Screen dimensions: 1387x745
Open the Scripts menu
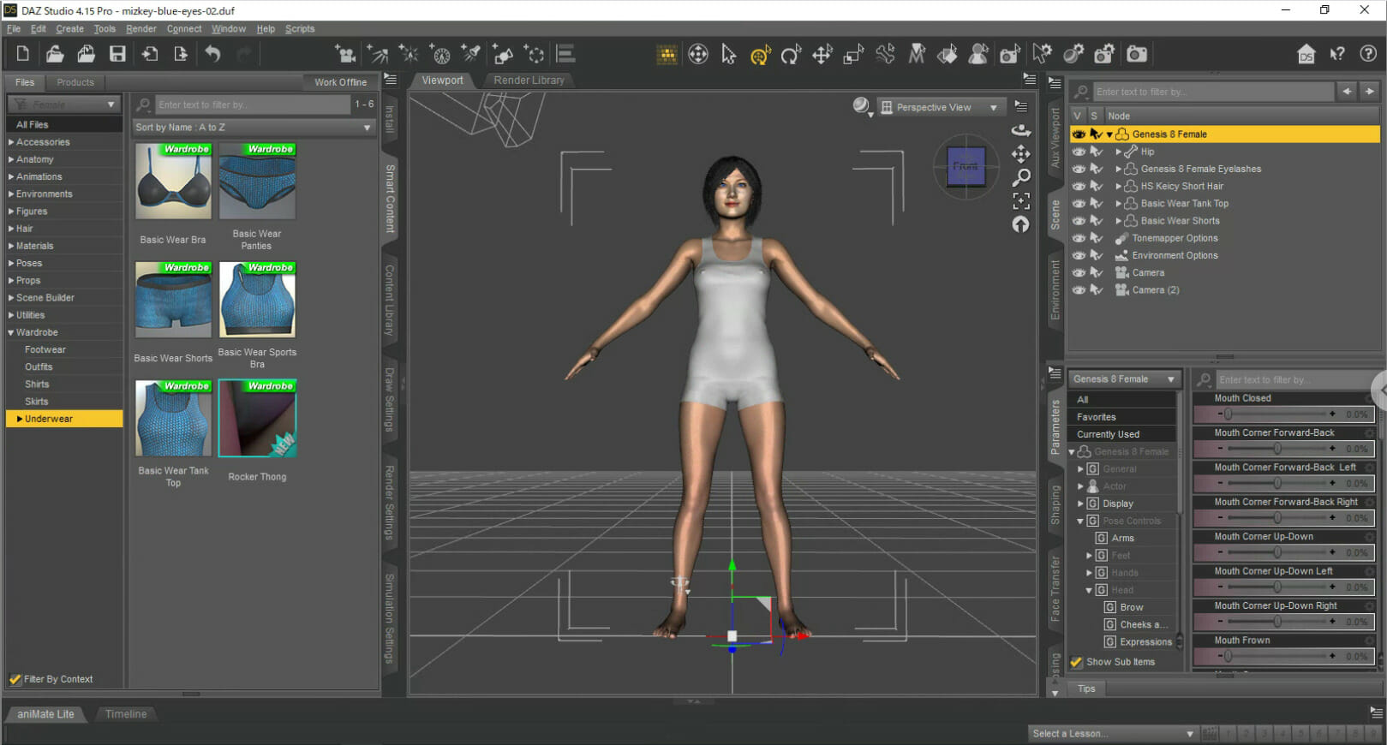300,28
